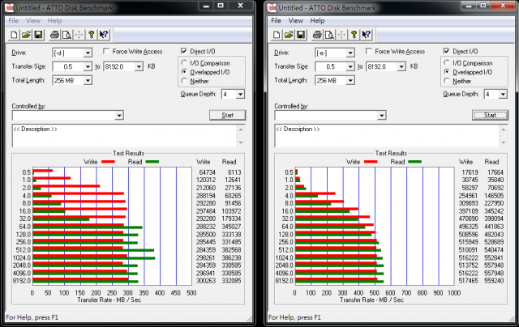Click Start button in left window

point(227,115)
